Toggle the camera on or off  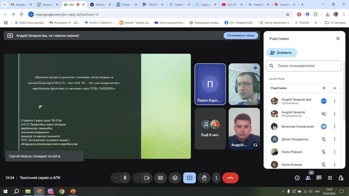(x=147, y=178)
